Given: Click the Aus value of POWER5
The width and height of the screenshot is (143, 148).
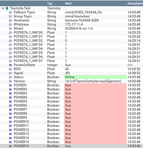Looking at the screenshot, I should (68, 101).
